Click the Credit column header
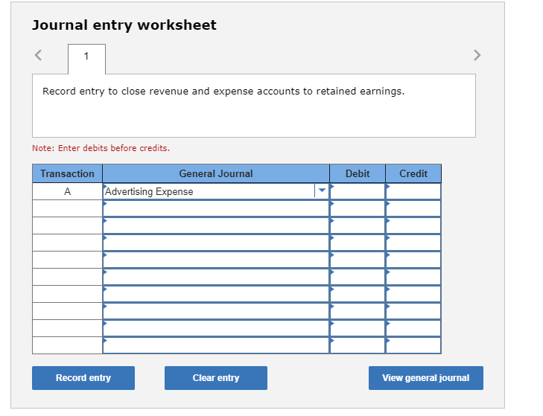The image size is (543, 416). coord(413,173)
